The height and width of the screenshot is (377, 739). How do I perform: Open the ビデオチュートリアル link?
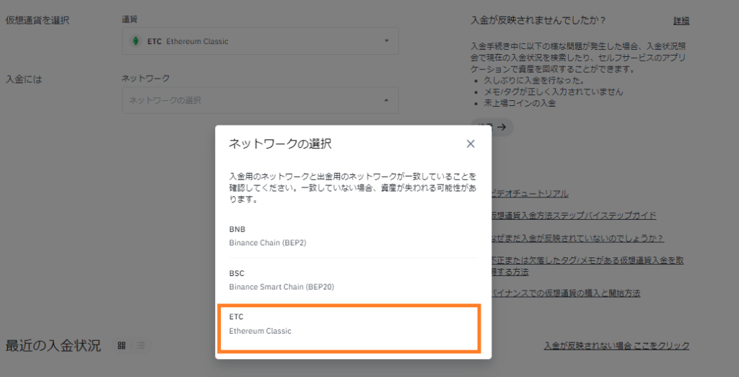(x=529, y=194)
